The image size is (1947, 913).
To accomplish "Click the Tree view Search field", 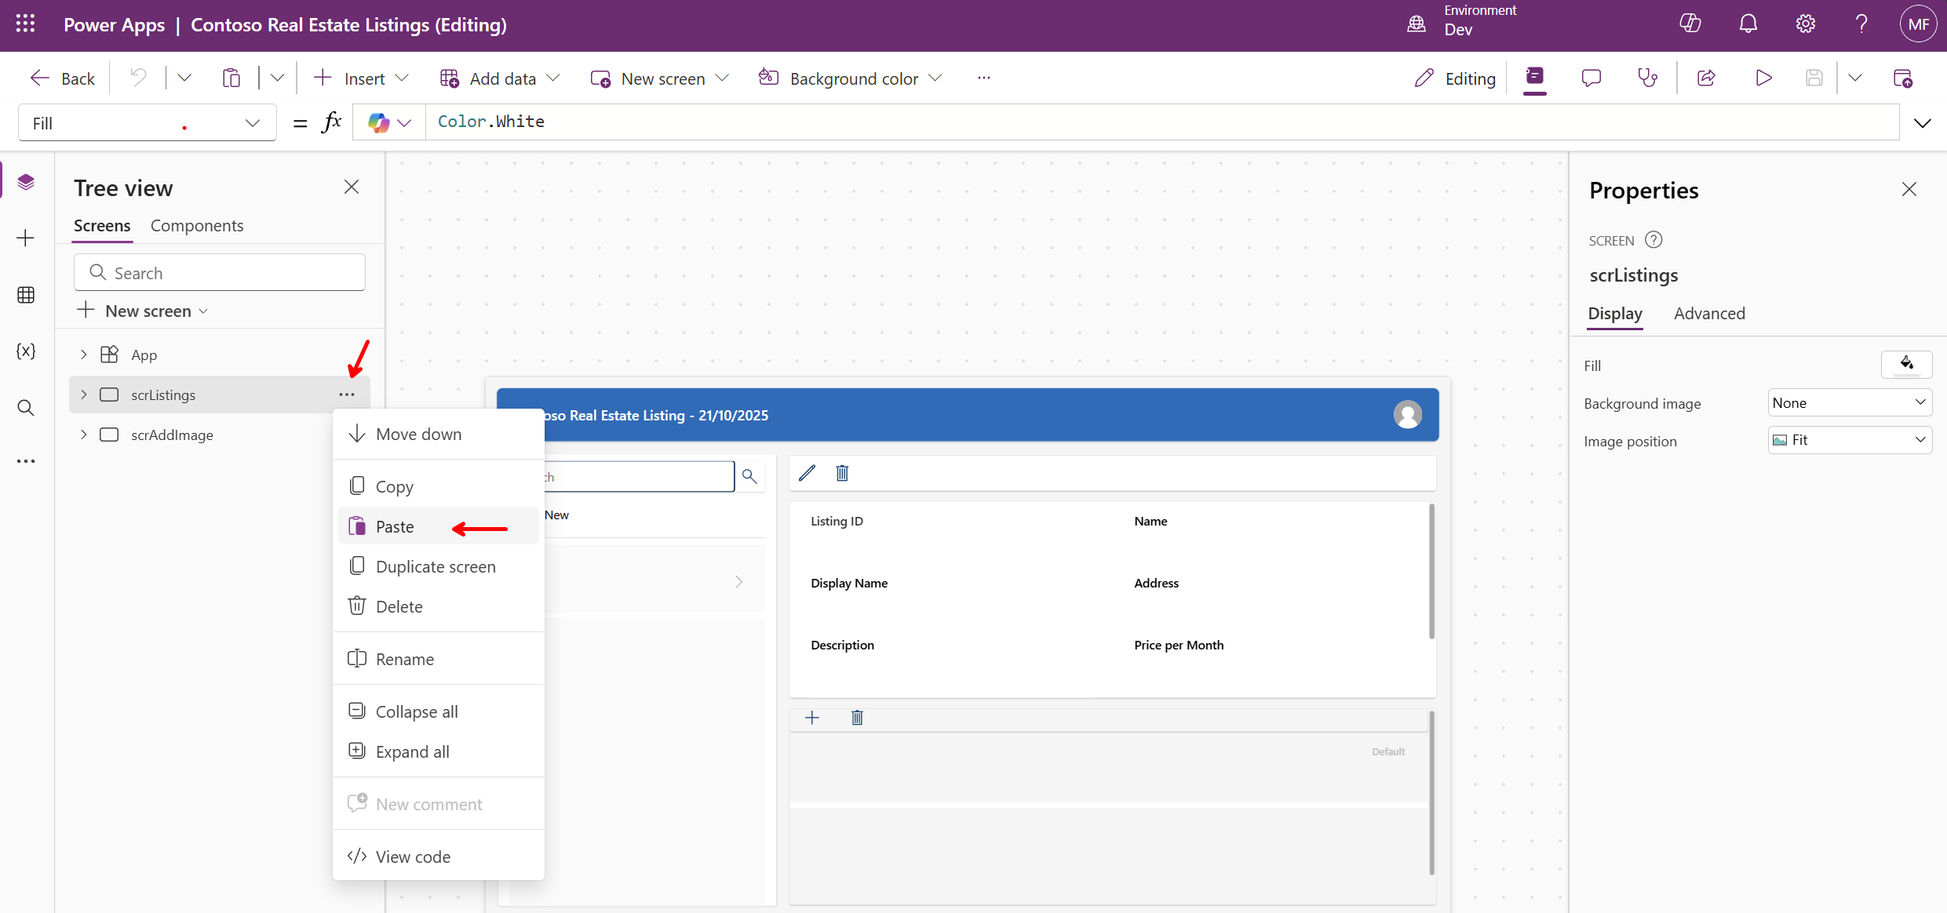I will pos(220,273).
